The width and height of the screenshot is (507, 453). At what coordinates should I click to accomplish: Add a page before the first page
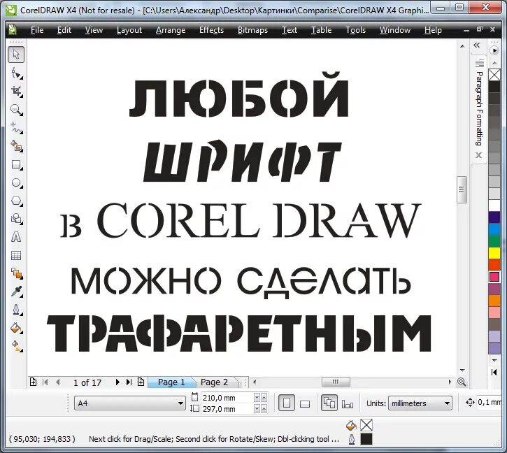[x=33, y=382]
